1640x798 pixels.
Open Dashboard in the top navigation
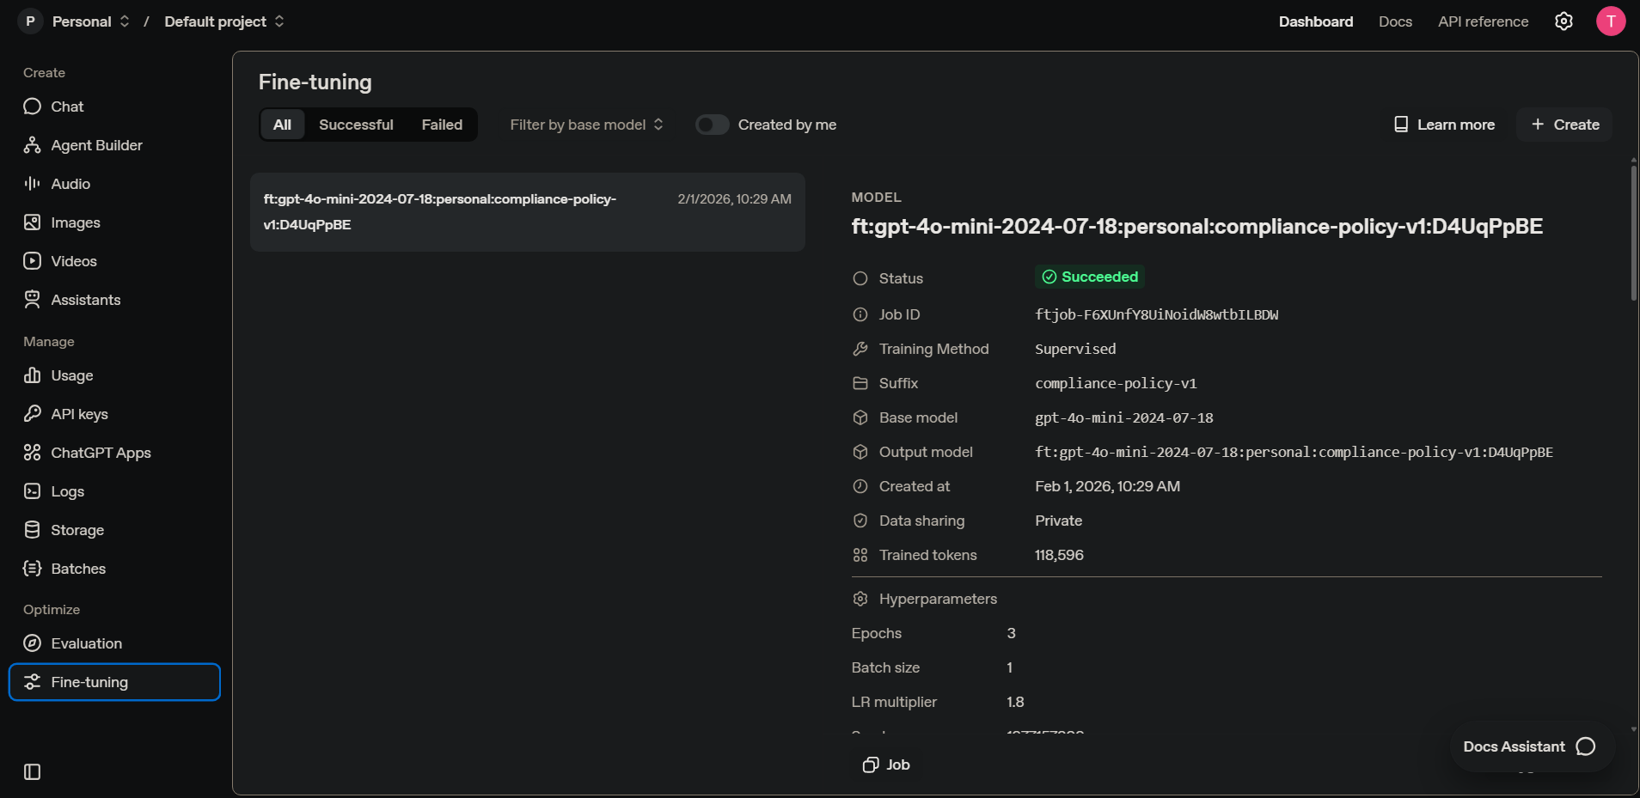point(1316,21)
